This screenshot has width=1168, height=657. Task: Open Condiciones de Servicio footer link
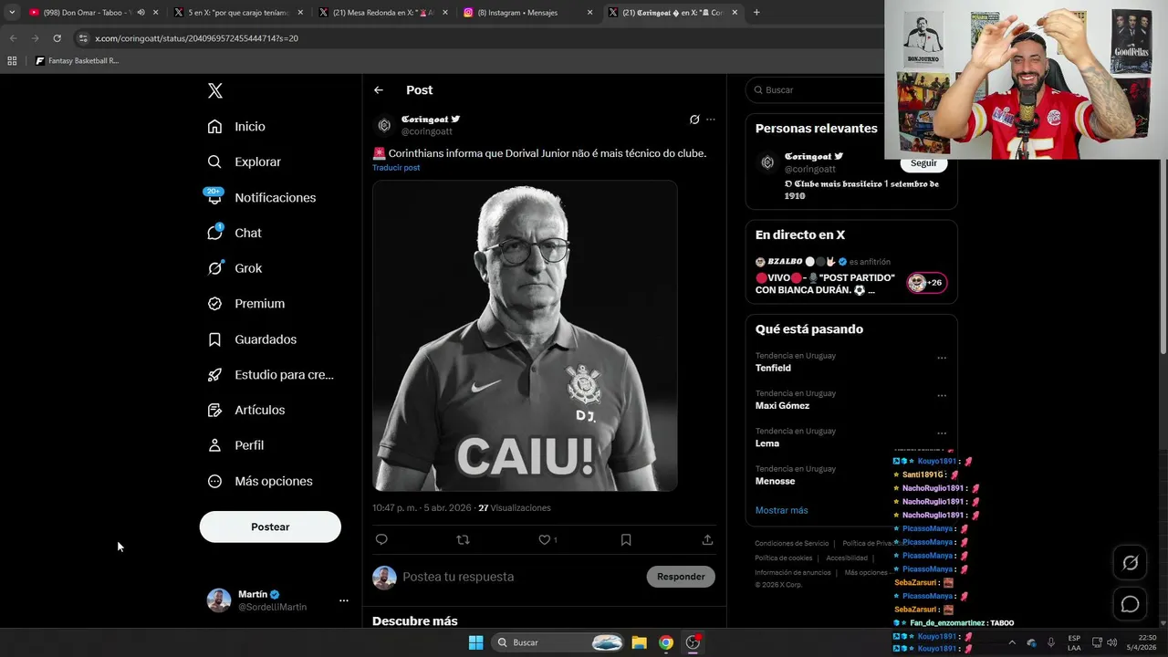tap(791, 544)
